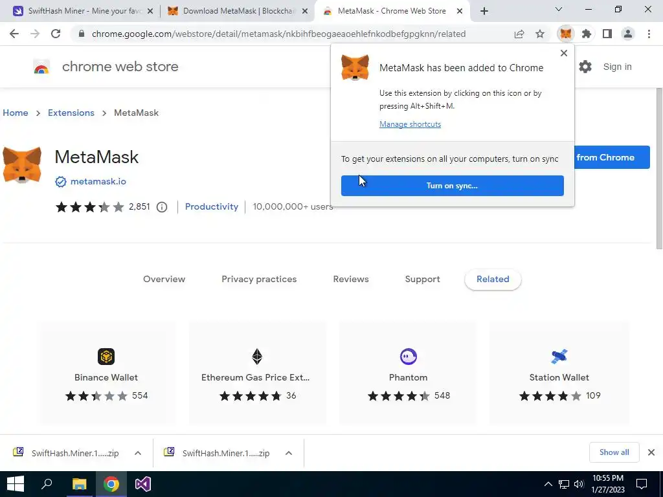Viewport: 663px width, 497px height.
Task: Click the volume speaker tray icon
Action: click(579, 484)
